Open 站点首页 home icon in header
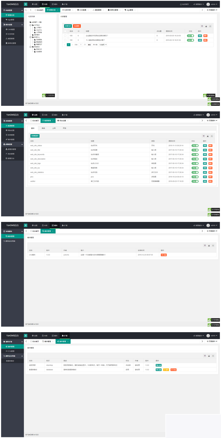 pos(181,4)
